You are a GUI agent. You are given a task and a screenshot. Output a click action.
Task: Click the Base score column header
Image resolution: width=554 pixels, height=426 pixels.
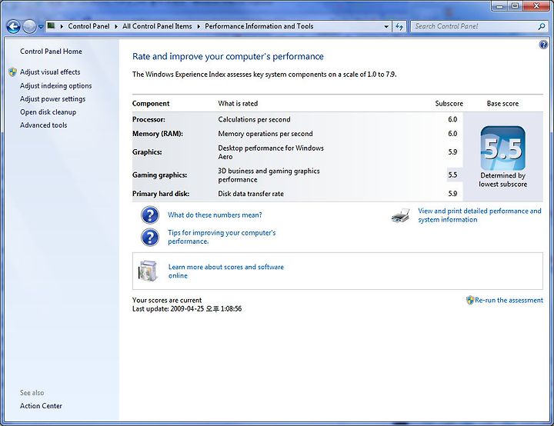tap(502, 104)
